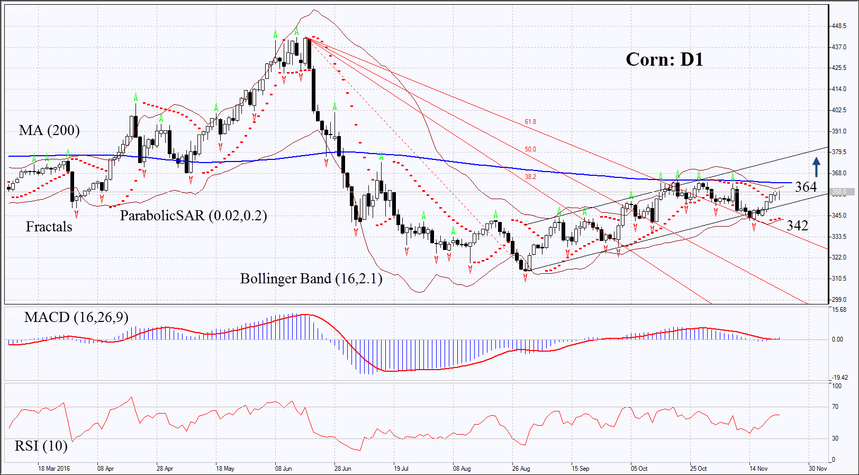Select the 38.2 Fibonacci fan label
Screen dimensions: 859x475
coord(530,177)
